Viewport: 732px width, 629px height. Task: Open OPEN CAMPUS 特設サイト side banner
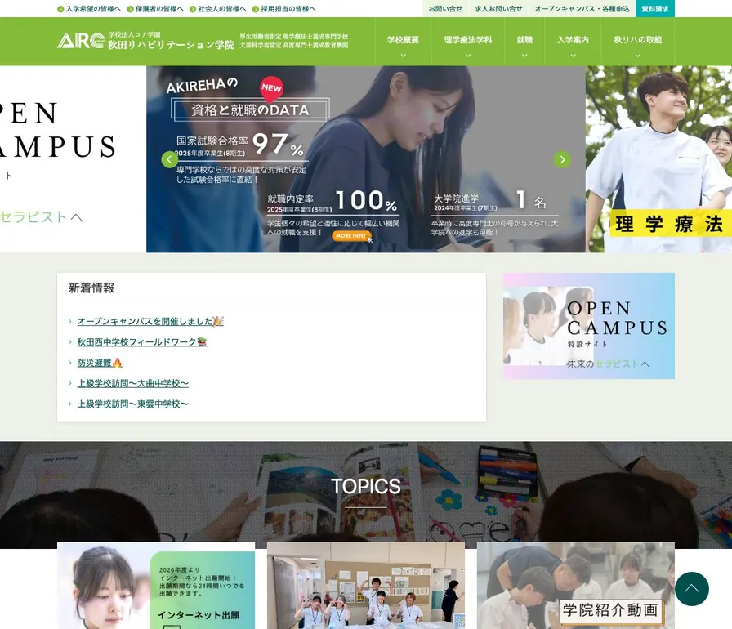589,326
